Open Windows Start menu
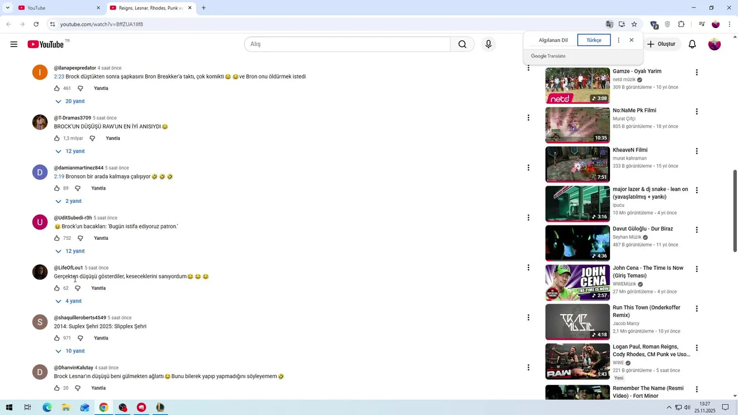The width and height of the screenshot is (738, 415). [9, 408]
